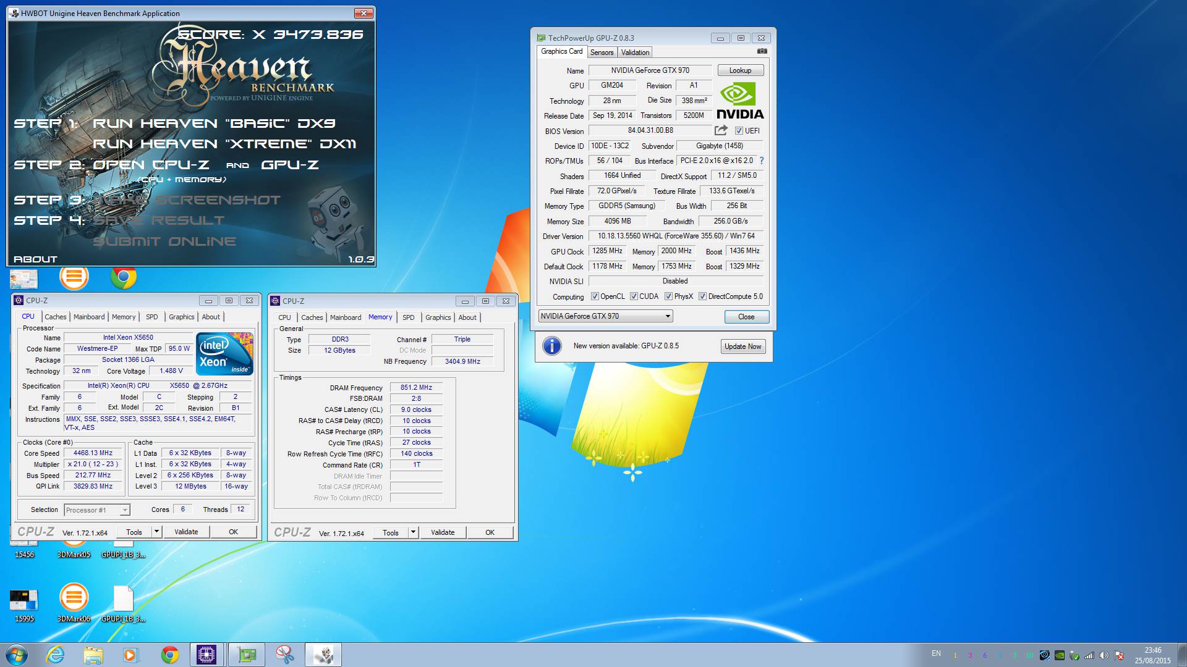Image resolution: width=1187 pixels, height=667 pixels.
Task: Click the GPU-Z screenshot camera icon
Action: [x=762, y=51]
